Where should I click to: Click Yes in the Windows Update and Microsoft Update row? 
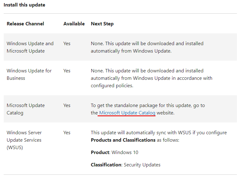[67, 44]
